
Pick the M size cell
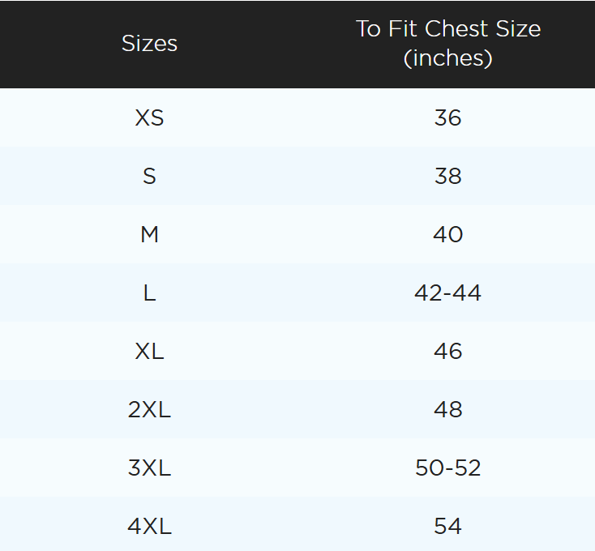tap(149, 235)
